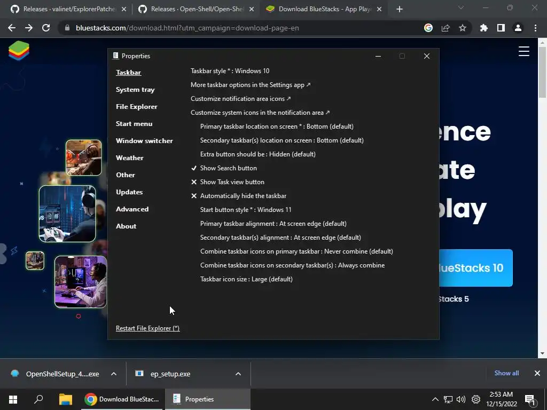Open File Explorer from the taskbar

pyautogui.click(x=65, y=399)
